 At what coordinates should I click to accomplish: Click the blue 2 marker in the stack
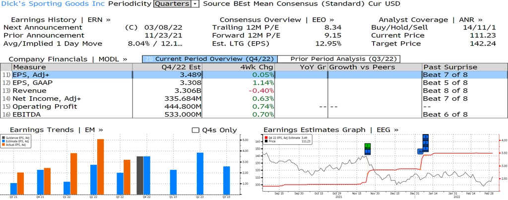[426, 143]
